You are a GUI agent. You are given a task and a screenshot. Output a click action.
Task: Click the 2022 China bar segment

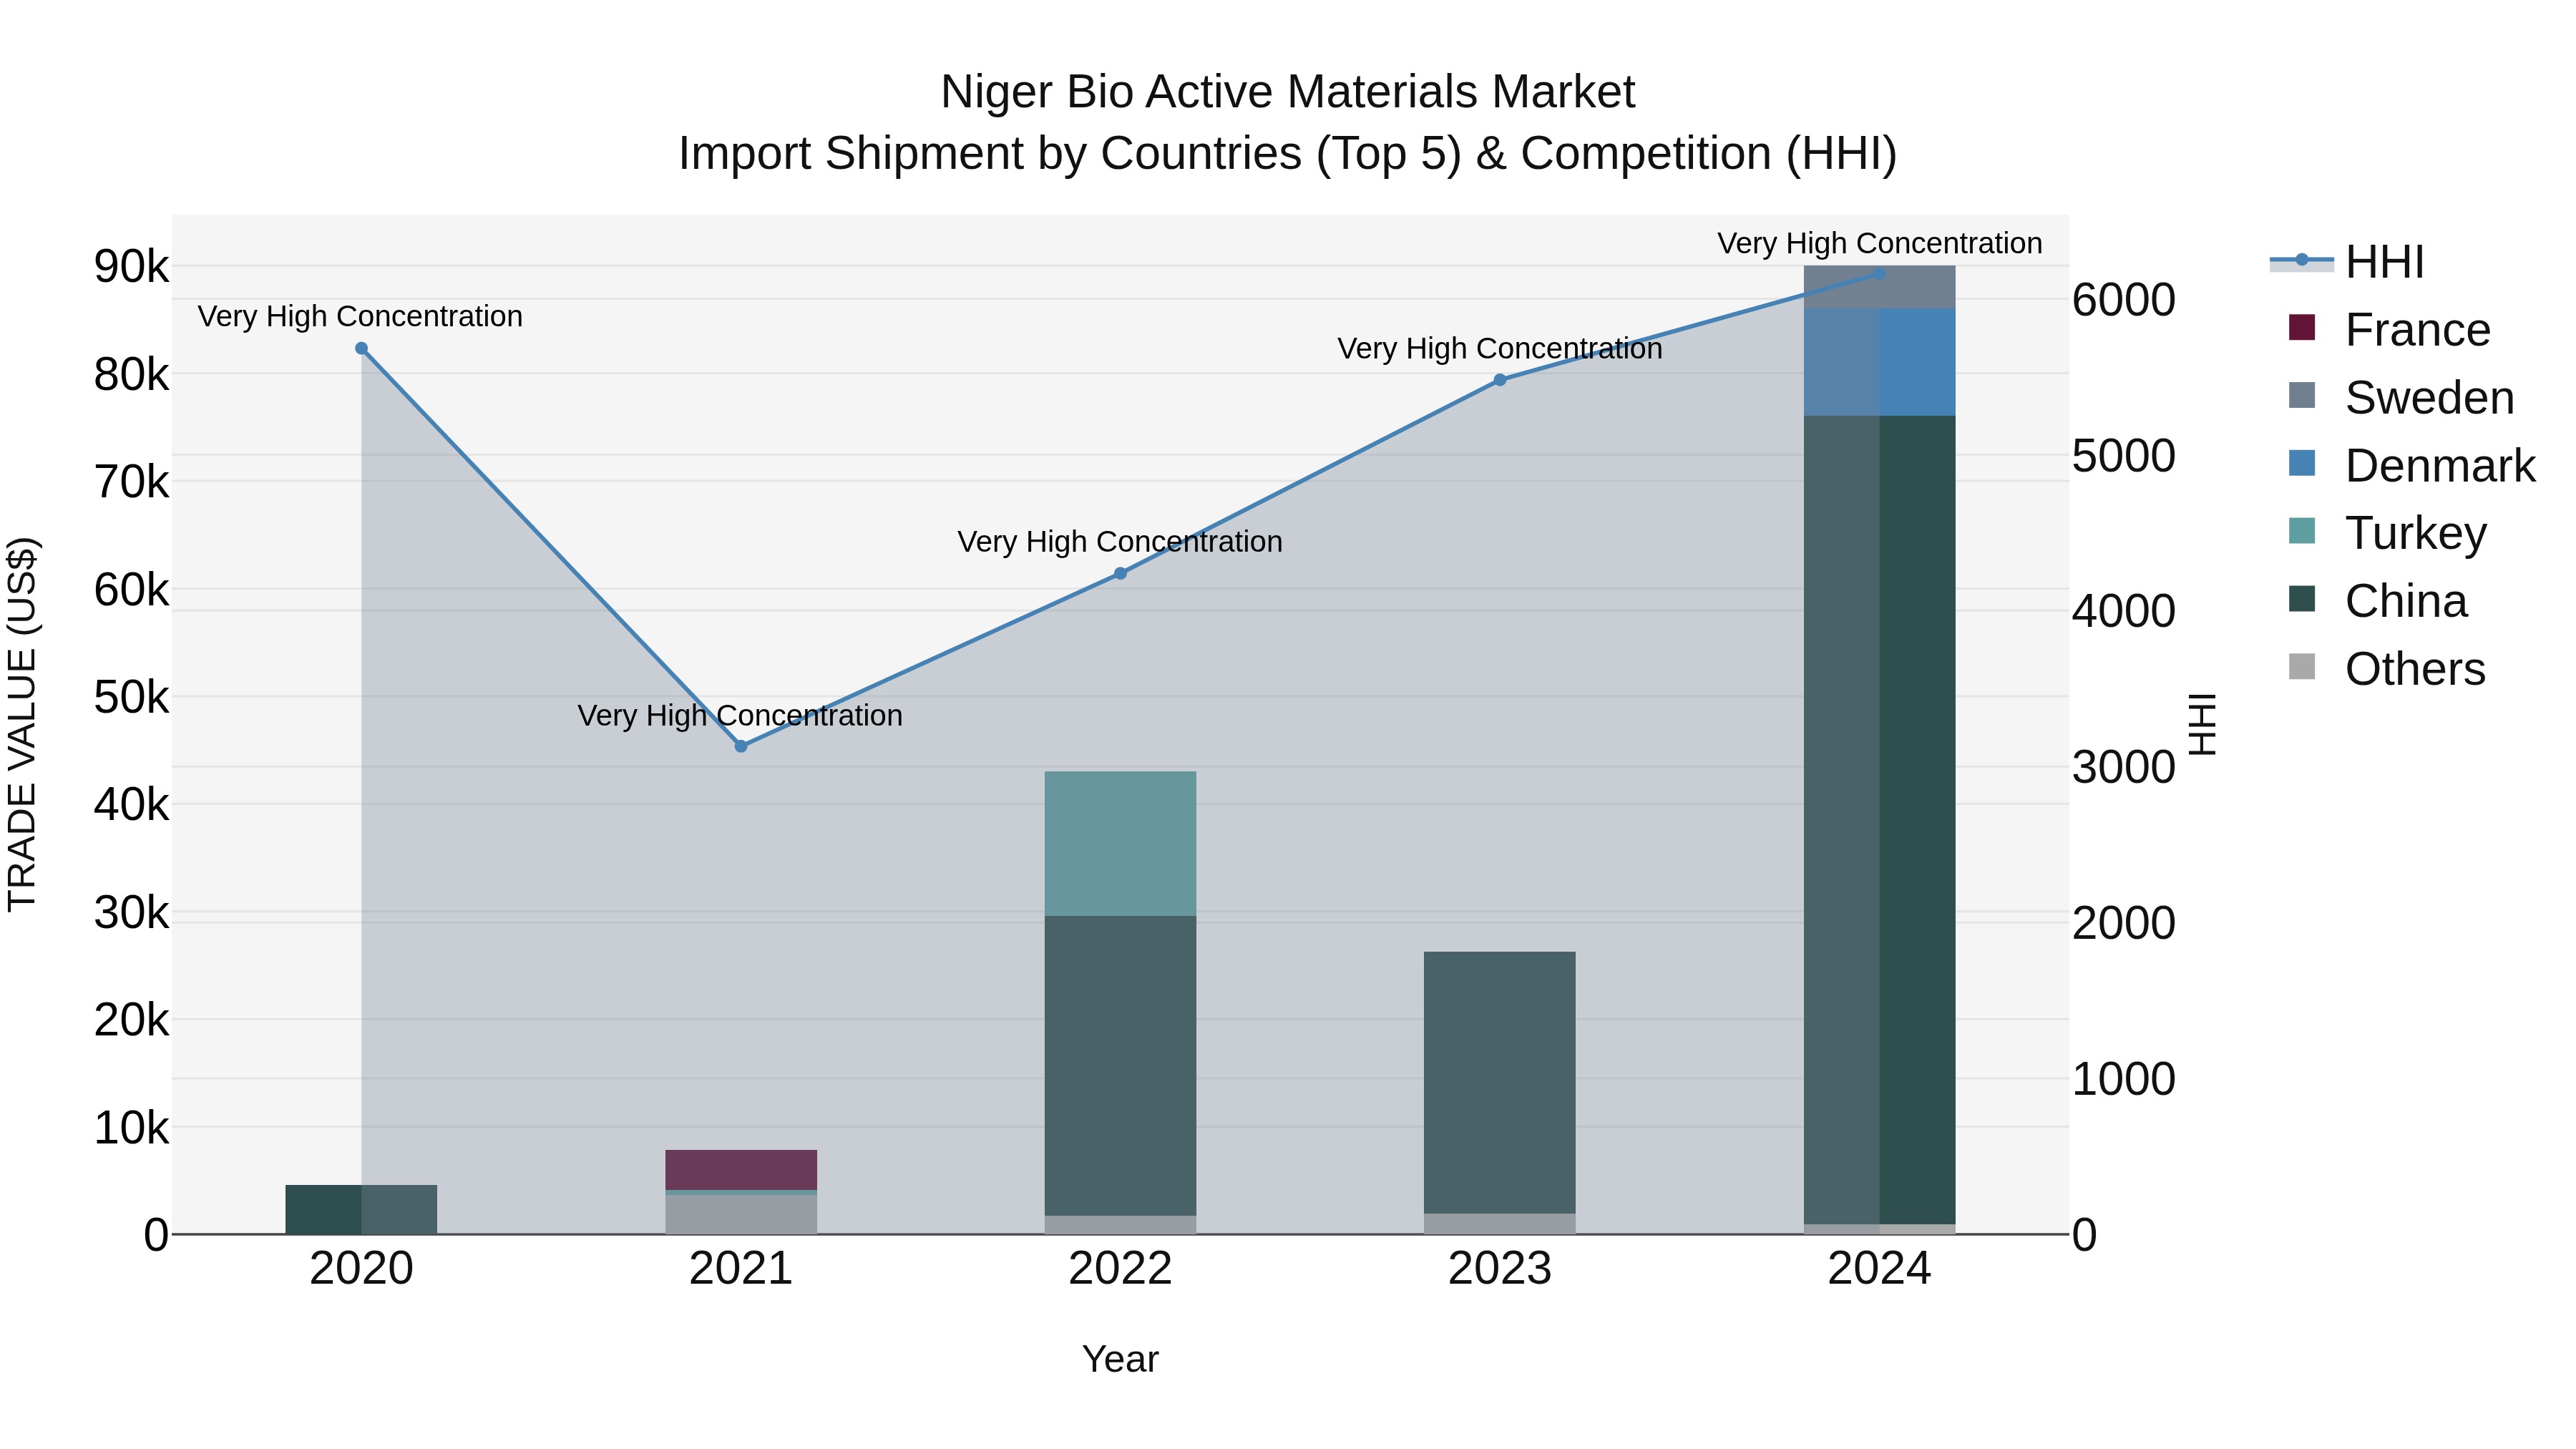point(1120,1066)
